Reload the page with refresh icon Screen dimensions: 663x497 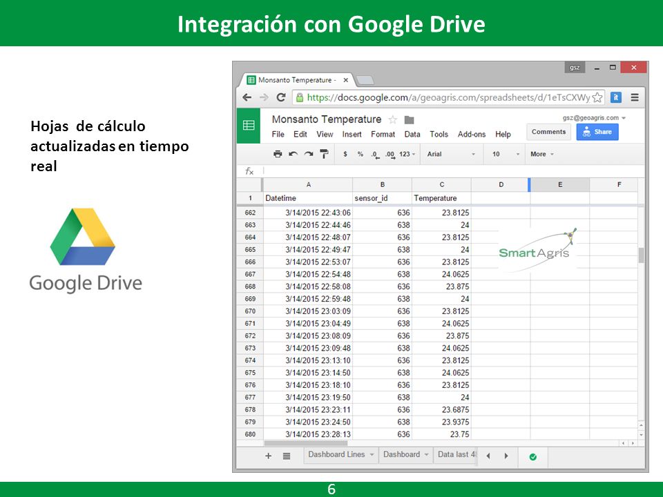[281, 97]
